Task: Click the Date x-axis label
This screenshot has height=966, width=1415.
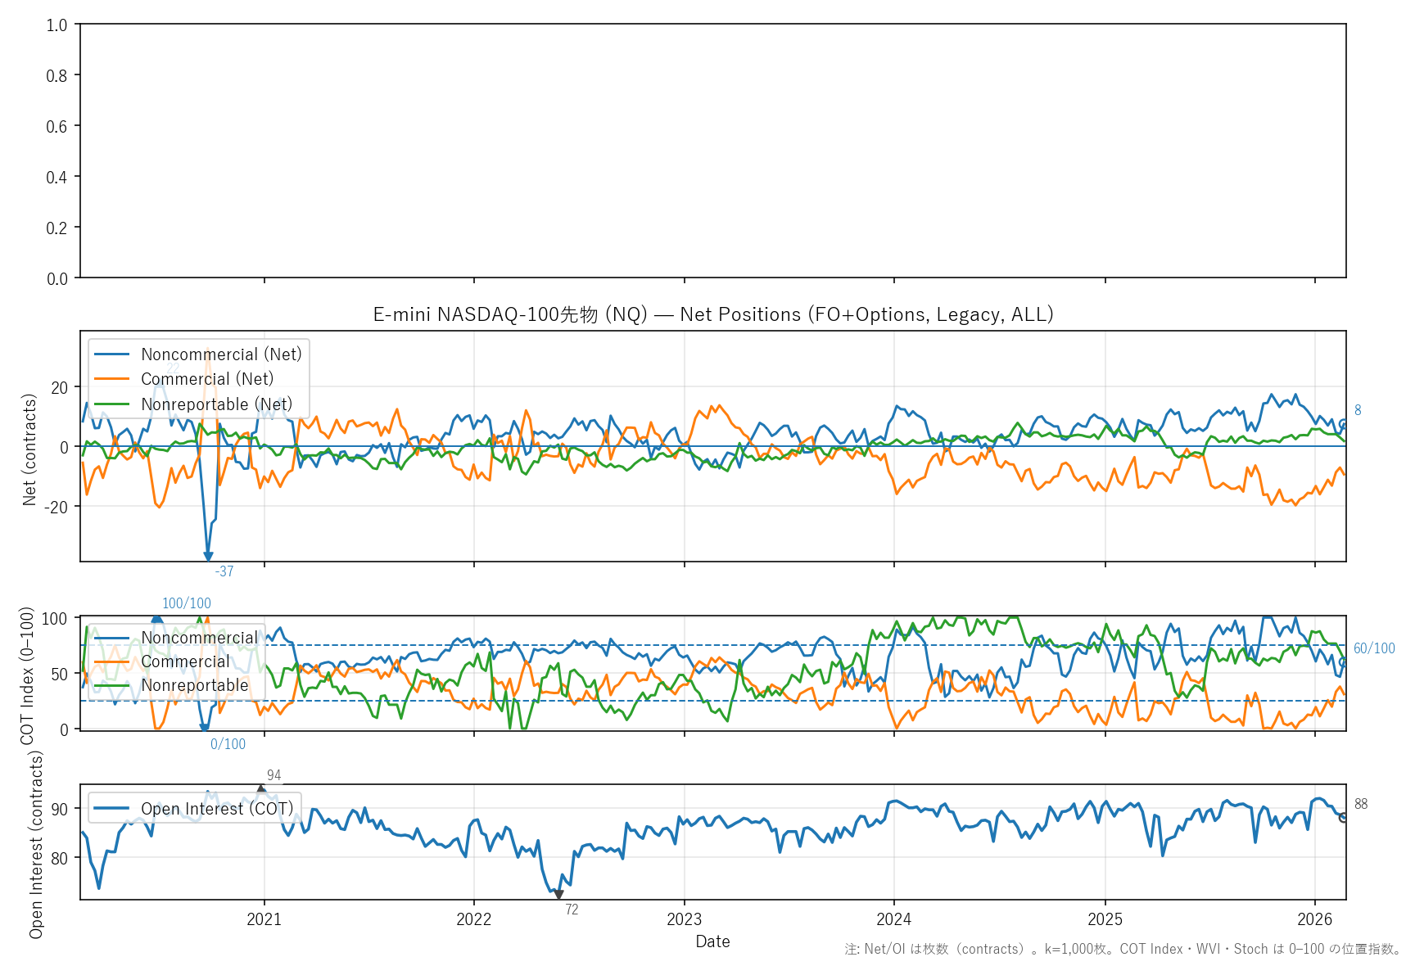Action: pyautogui.click(x=712, y=941)
